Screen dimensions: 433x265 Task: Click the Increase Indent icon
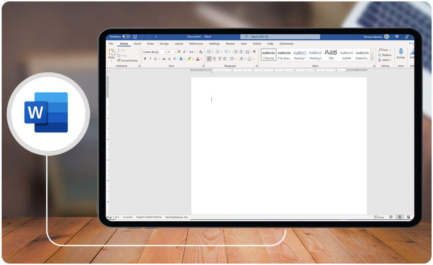click(241, 52)
